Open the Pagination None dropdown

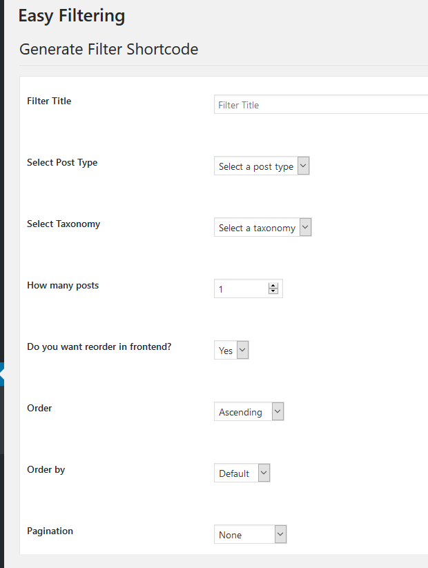pyautogui.click(x=250, y=534)
